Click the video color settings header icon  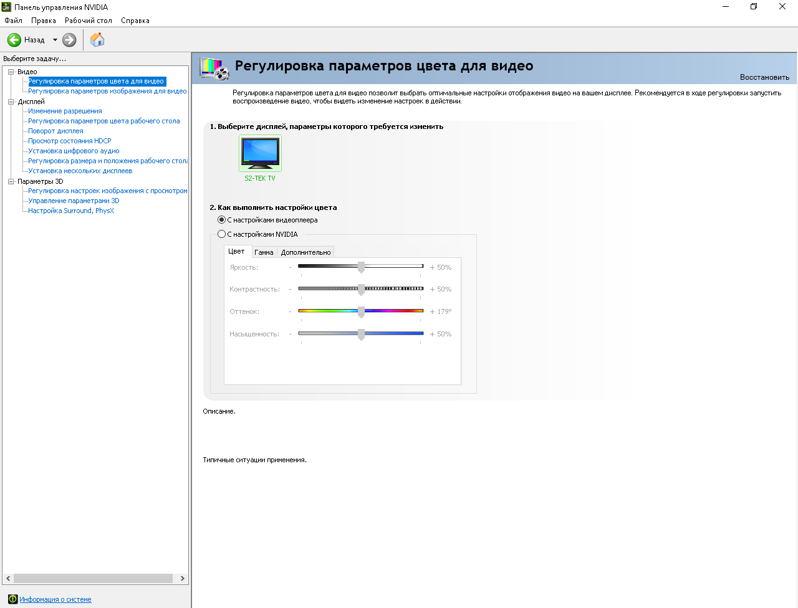point(214,69)
